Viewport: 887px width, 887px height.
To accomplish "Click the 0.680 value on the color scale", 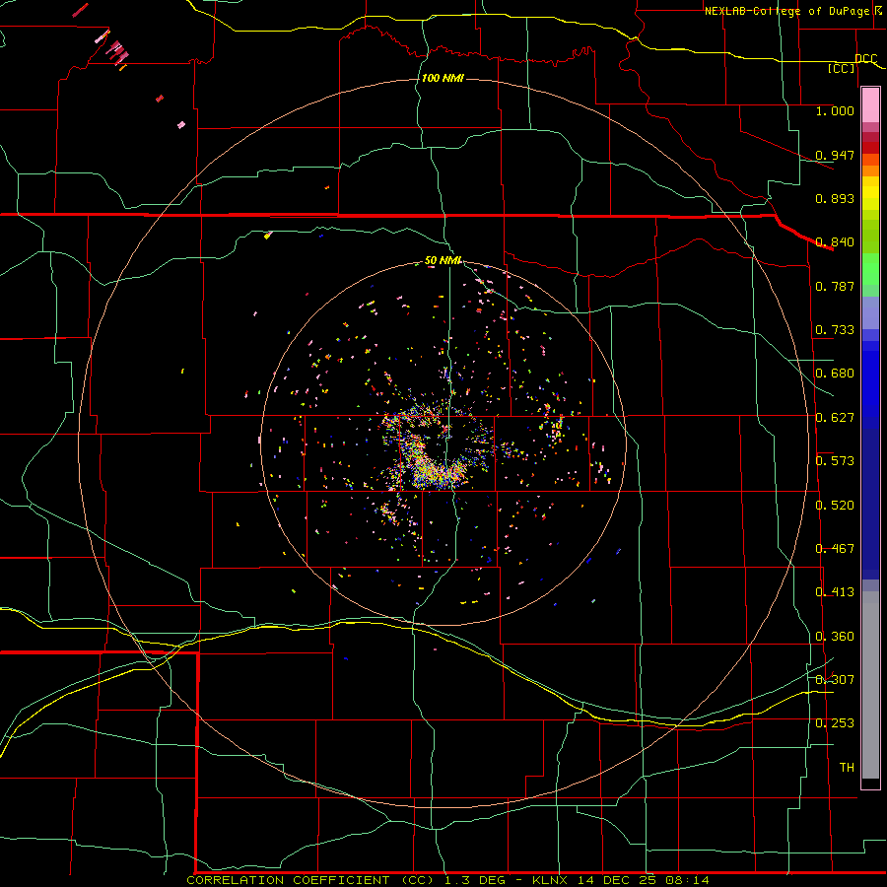I will (x=835, y=374).
